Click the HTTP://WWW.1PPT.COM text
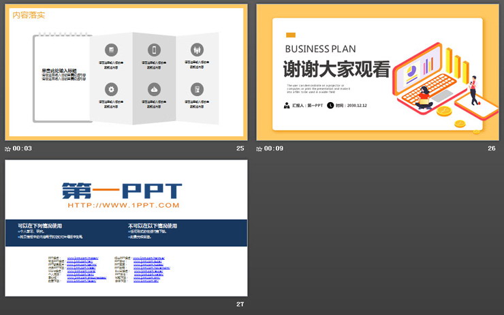The height and width of the screenshot is (315, 504). 123,205
